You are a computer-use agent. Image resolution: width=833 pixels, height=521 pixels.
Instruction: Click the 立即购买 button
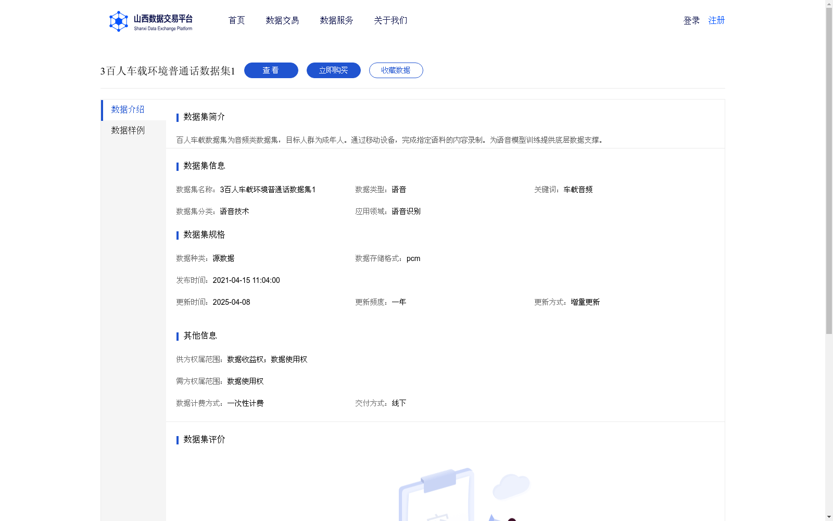[x=334, y=70]
